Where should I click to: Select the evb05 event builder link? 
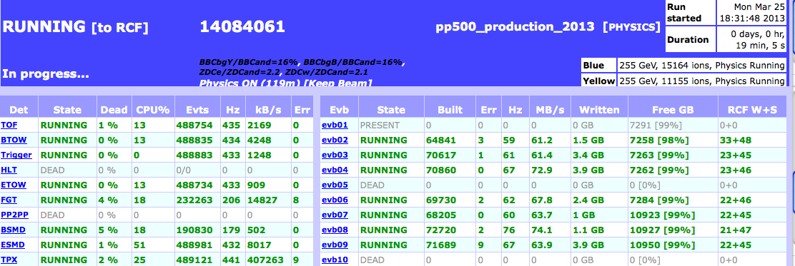click(335, 185)
